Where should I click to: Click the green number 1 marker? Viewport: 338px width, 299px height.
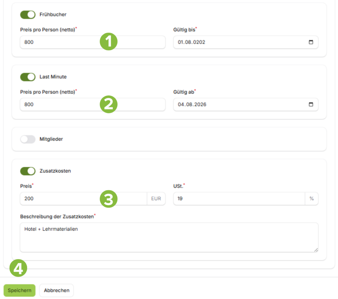109,42
